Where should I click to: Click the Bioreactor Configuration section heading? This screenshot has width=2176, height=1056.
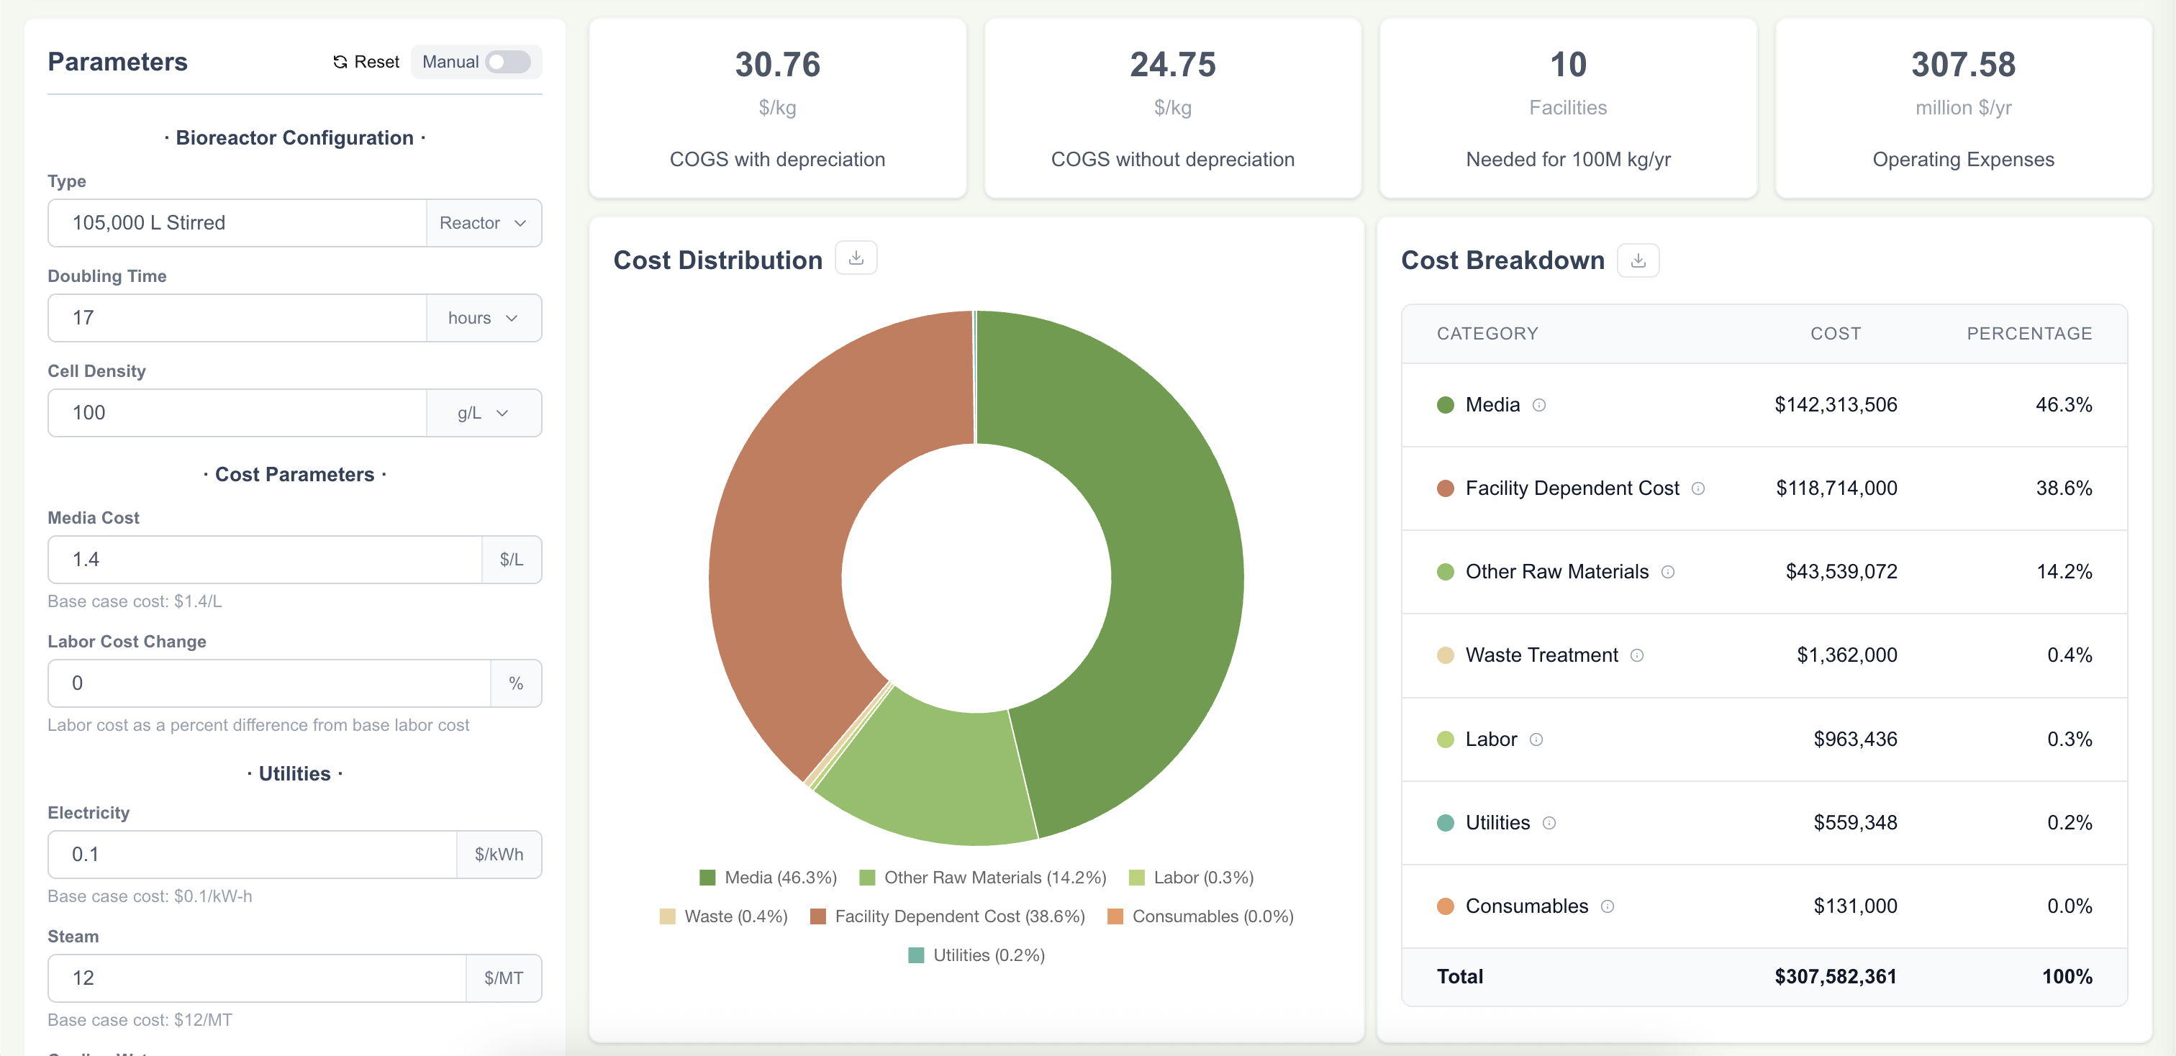pyautogui.click(x=295, y=137)
